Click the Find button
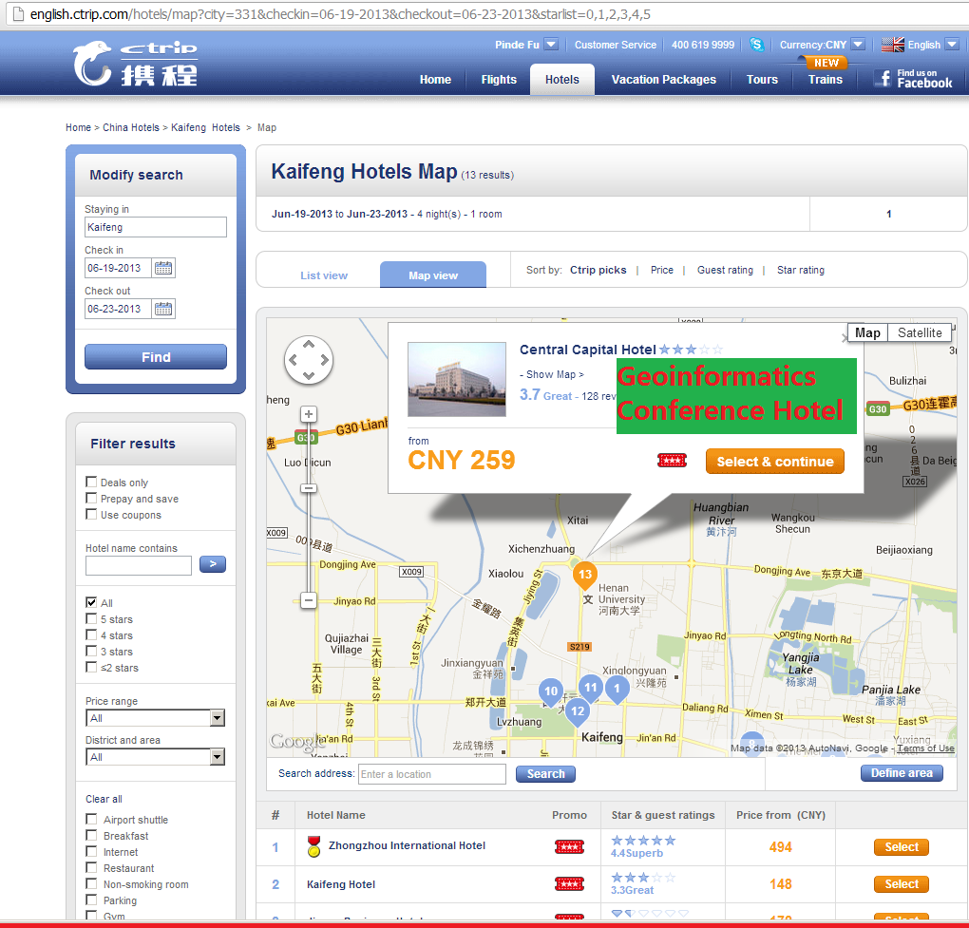 click(x=156, y=357)
